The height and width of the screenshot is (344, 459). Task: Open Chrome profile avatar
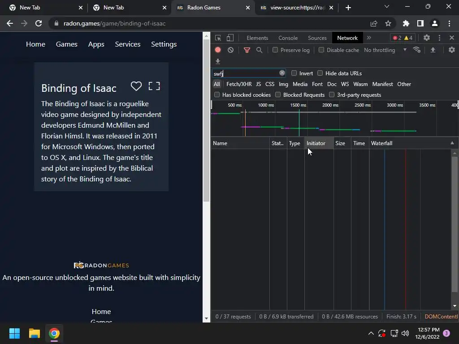pyautogui.click(x=435, y=23)
